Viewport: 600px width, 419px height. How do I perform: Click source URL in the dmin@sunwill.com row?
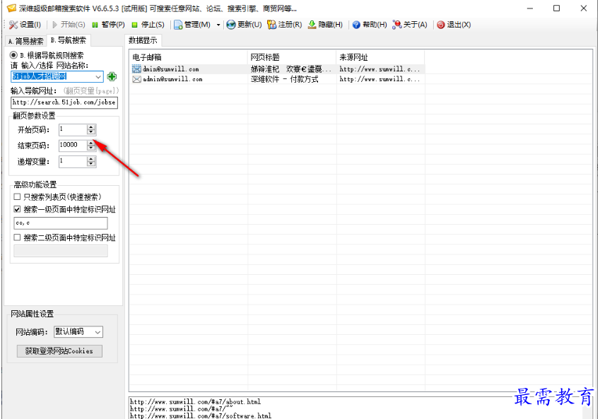(380, 69)
